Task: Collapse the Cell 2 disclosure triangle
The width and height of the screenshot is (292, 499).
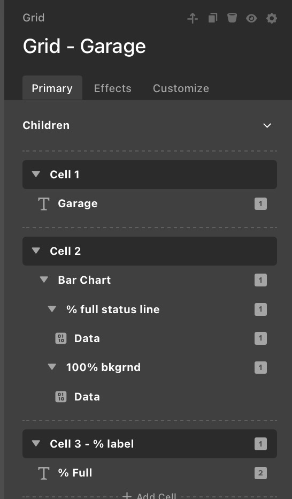Action: (36, 251)
